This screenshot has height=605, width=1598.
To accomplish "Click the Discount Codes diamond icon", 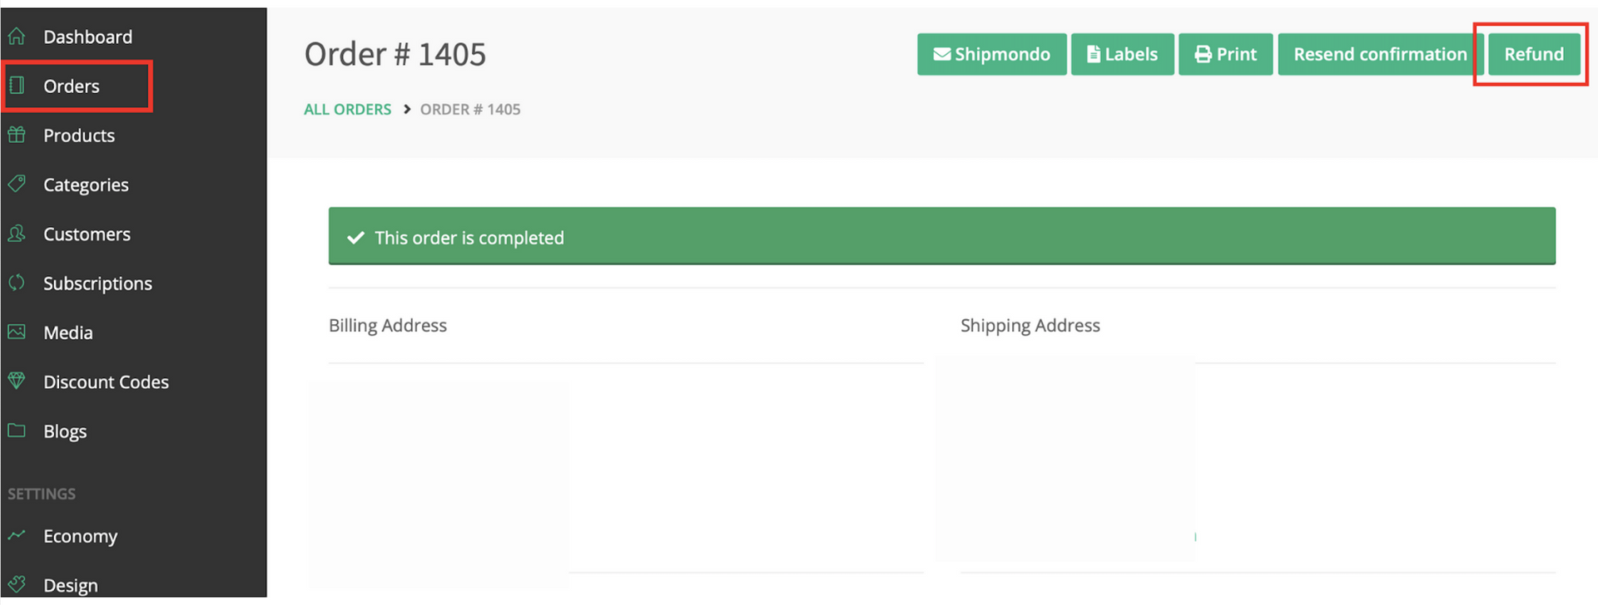I will (x=17, y=381).
